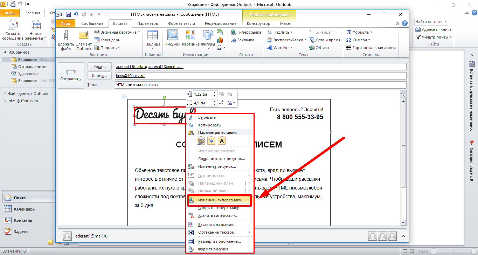The height and width of the screenshot is (255, 478).
Task: Choose Изменить рисунок... in context menu
Action: [220, 166]
